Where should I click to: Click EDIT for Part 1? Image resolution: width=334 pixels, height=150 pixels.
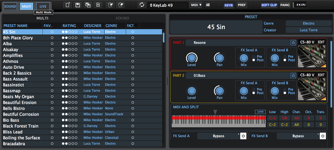coord(321,42)
